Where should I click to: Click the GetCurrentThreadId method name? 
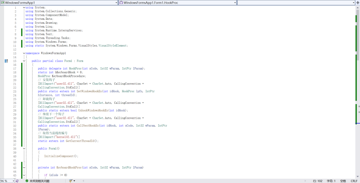(x=80, y=141)
